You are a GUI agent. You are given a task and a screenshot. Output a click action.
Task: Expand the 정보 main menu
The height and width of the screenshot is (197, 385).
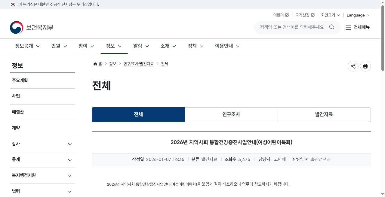pos(114,46)
